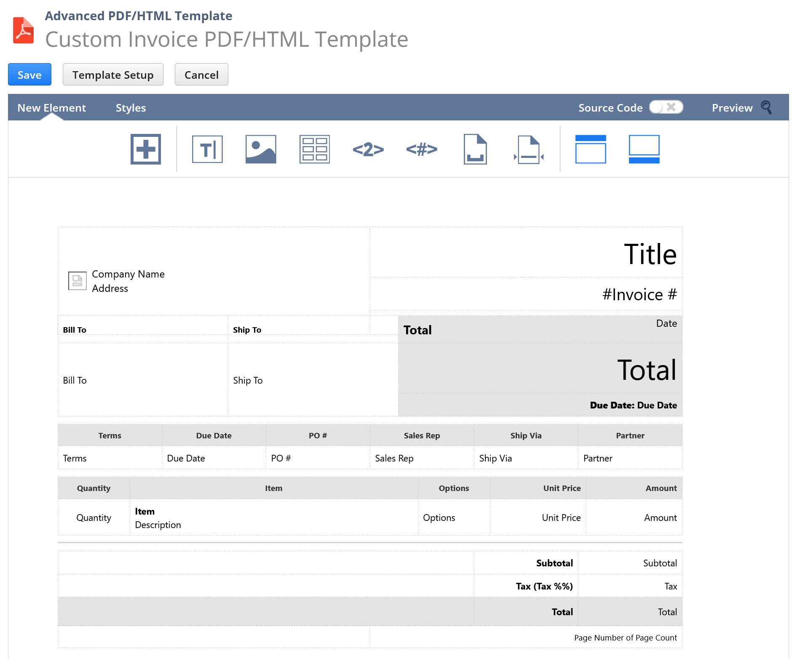Toggle the Source Code switch
Image resolution: width=792 pixels, height=659 pixels.
coord(666,107)
